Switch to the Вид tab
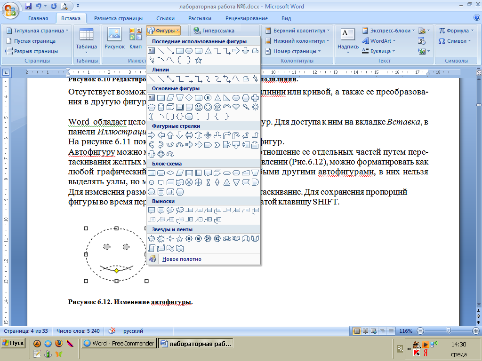 click(x=286, y=18)
